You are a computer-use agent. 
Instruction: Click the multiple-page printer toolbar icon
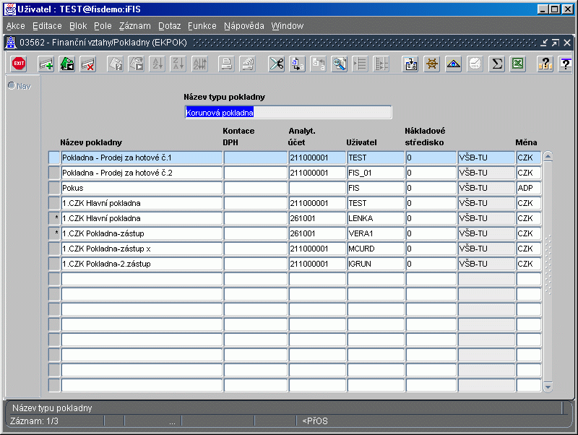coord(248,64)
